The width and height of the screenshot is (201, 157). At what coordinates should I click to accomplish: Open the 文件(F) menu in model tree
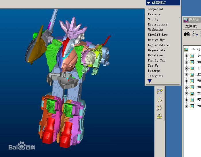(191, 26)
